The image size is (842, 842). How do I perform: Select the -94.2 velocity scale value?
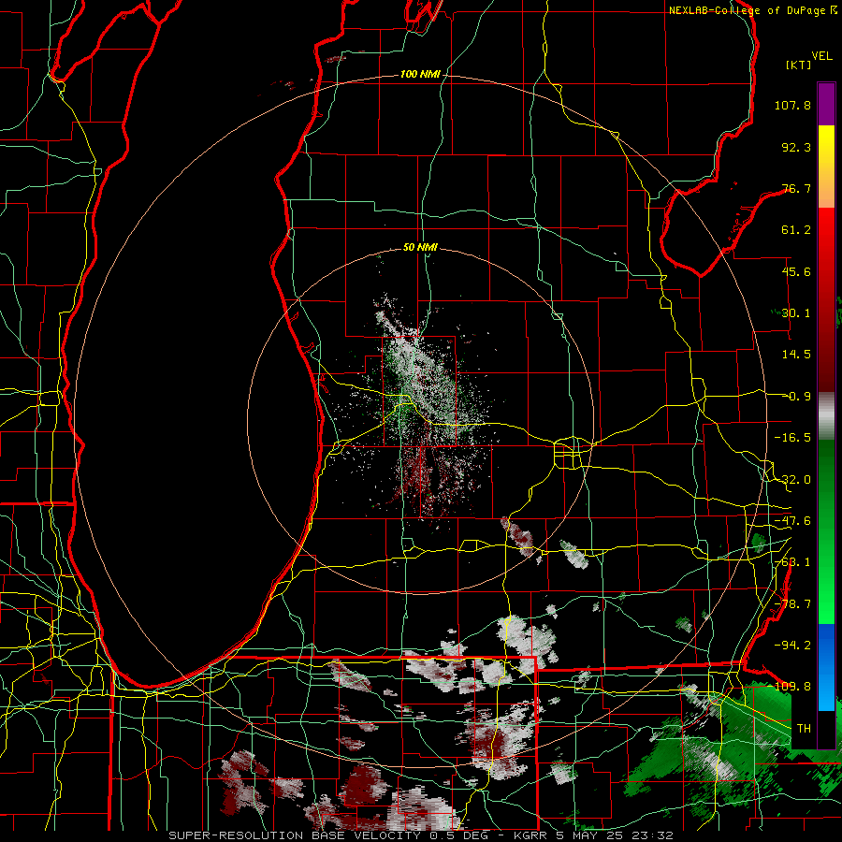(x=792, y=645)
